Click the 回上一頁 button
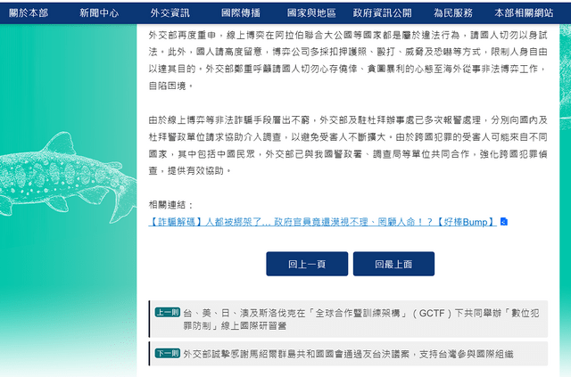The width and height of the screenshot is (571, 377). pyautogui.click(x=307, y=264)
